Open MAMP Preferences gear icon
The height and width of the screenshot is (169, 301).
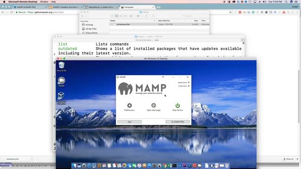[129, 105]
